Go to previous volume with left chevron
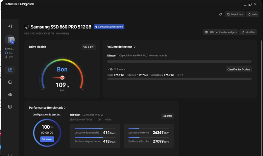The image size is (263, 156). (x=109, y=69)
